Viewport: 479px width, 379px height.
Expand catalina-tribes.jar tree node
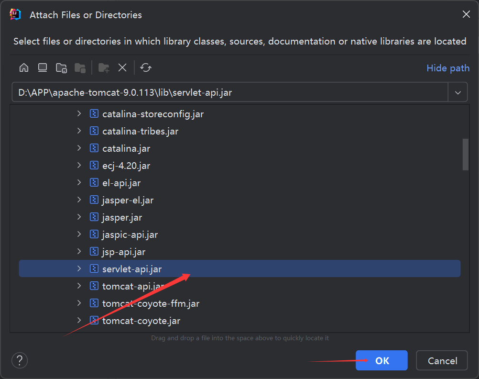tap(79, 131)
